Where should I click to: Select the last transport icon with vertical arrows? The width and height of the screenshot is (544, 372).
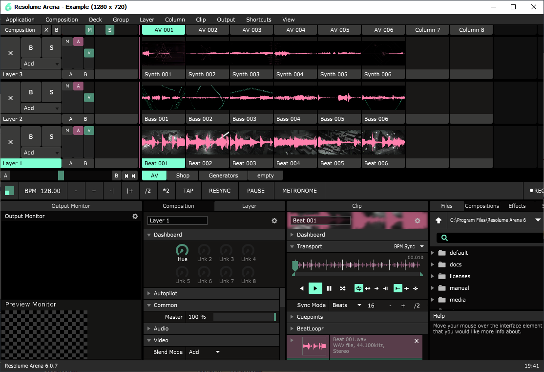pos(416,288)
